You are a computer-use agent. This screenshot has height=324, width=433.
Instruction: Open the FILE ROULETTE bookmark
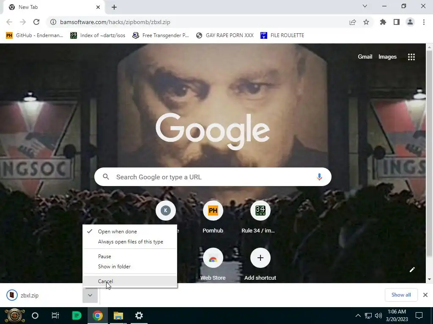click(x=282, y=35)
